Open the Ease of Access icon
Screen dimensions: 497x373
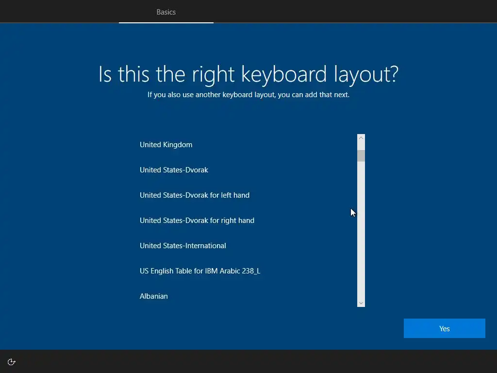click(12, 362)
